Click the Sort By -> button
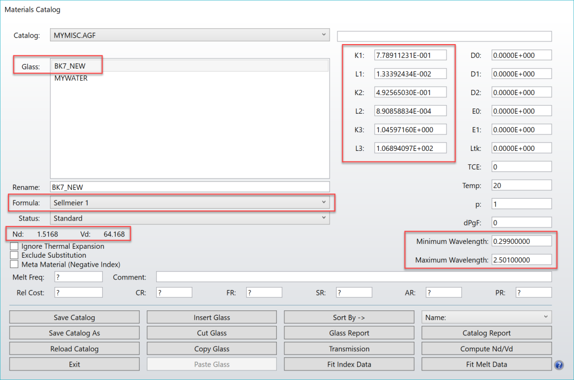 349,317
